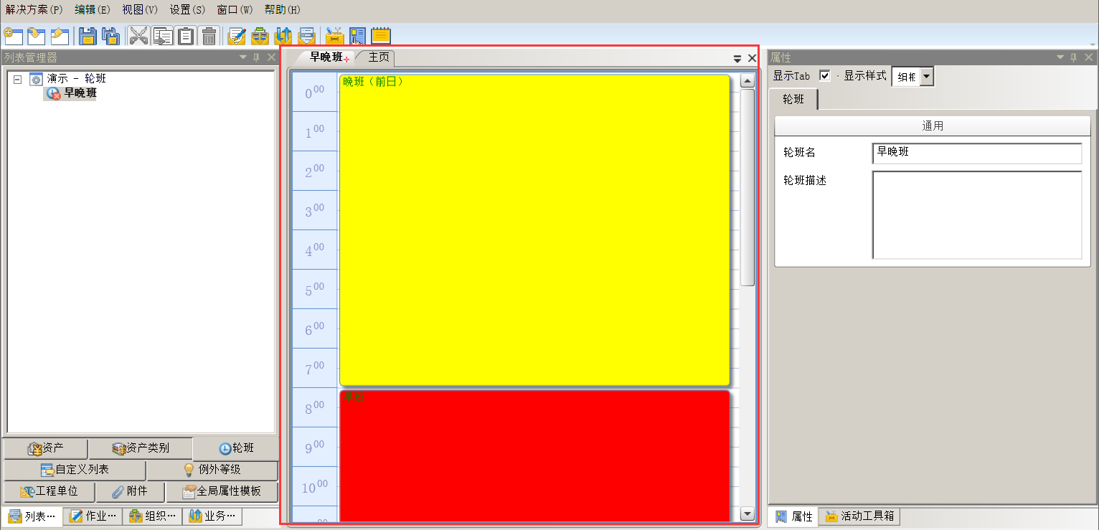Collapse the 演示 - 轮班 tree node
The width and height of the screenshot is (1099, 530).
coord(18,80)
